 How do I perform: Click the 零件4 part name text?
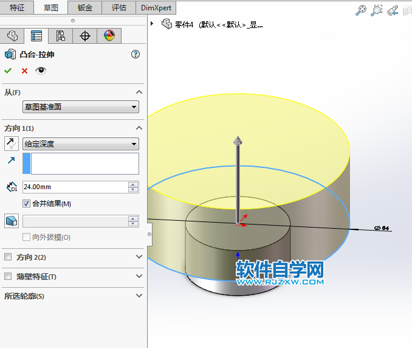pos(184,25)
